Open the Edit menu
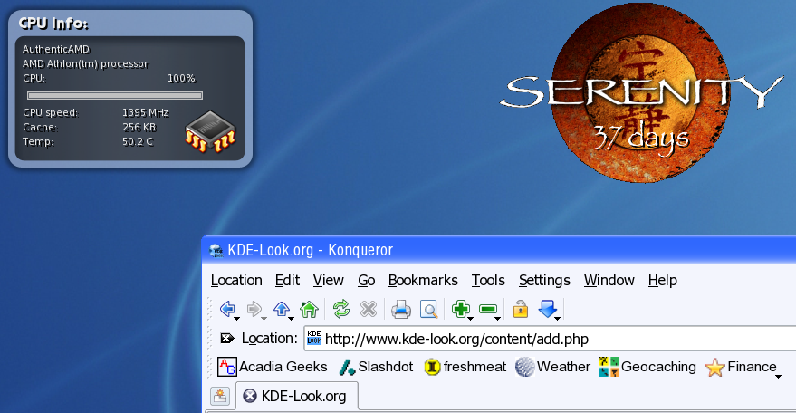The width and height of the screenshot is (796, 413). (x=287, y=281)
